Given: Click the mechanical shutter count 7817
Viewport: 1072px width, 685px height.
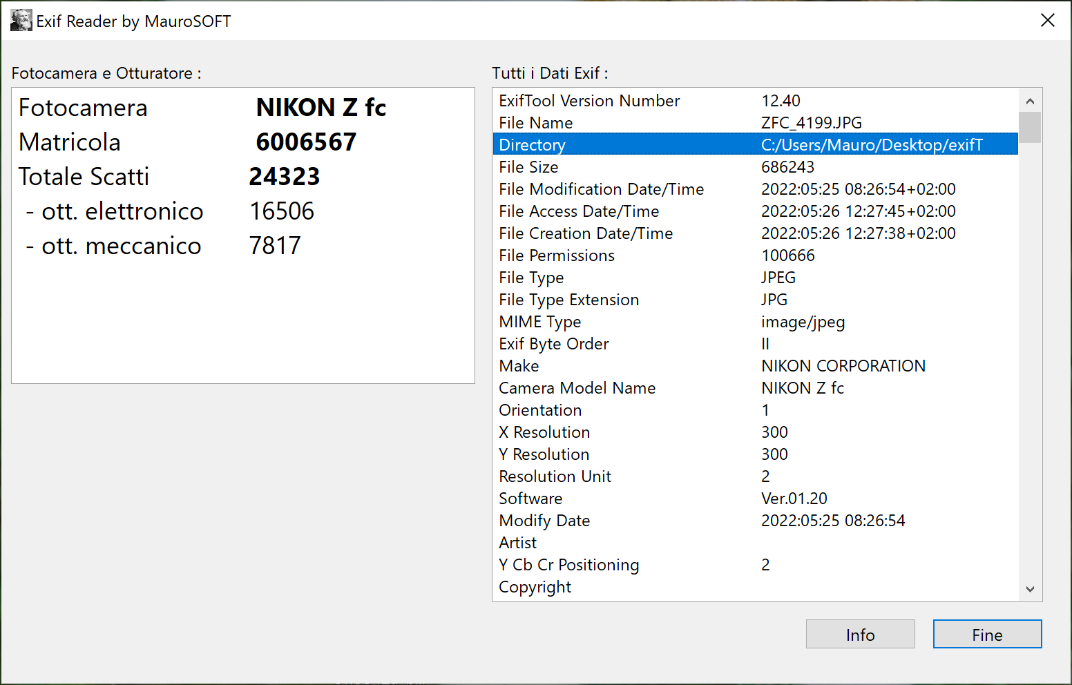Looking at the screenshot, I should point(275,246).
